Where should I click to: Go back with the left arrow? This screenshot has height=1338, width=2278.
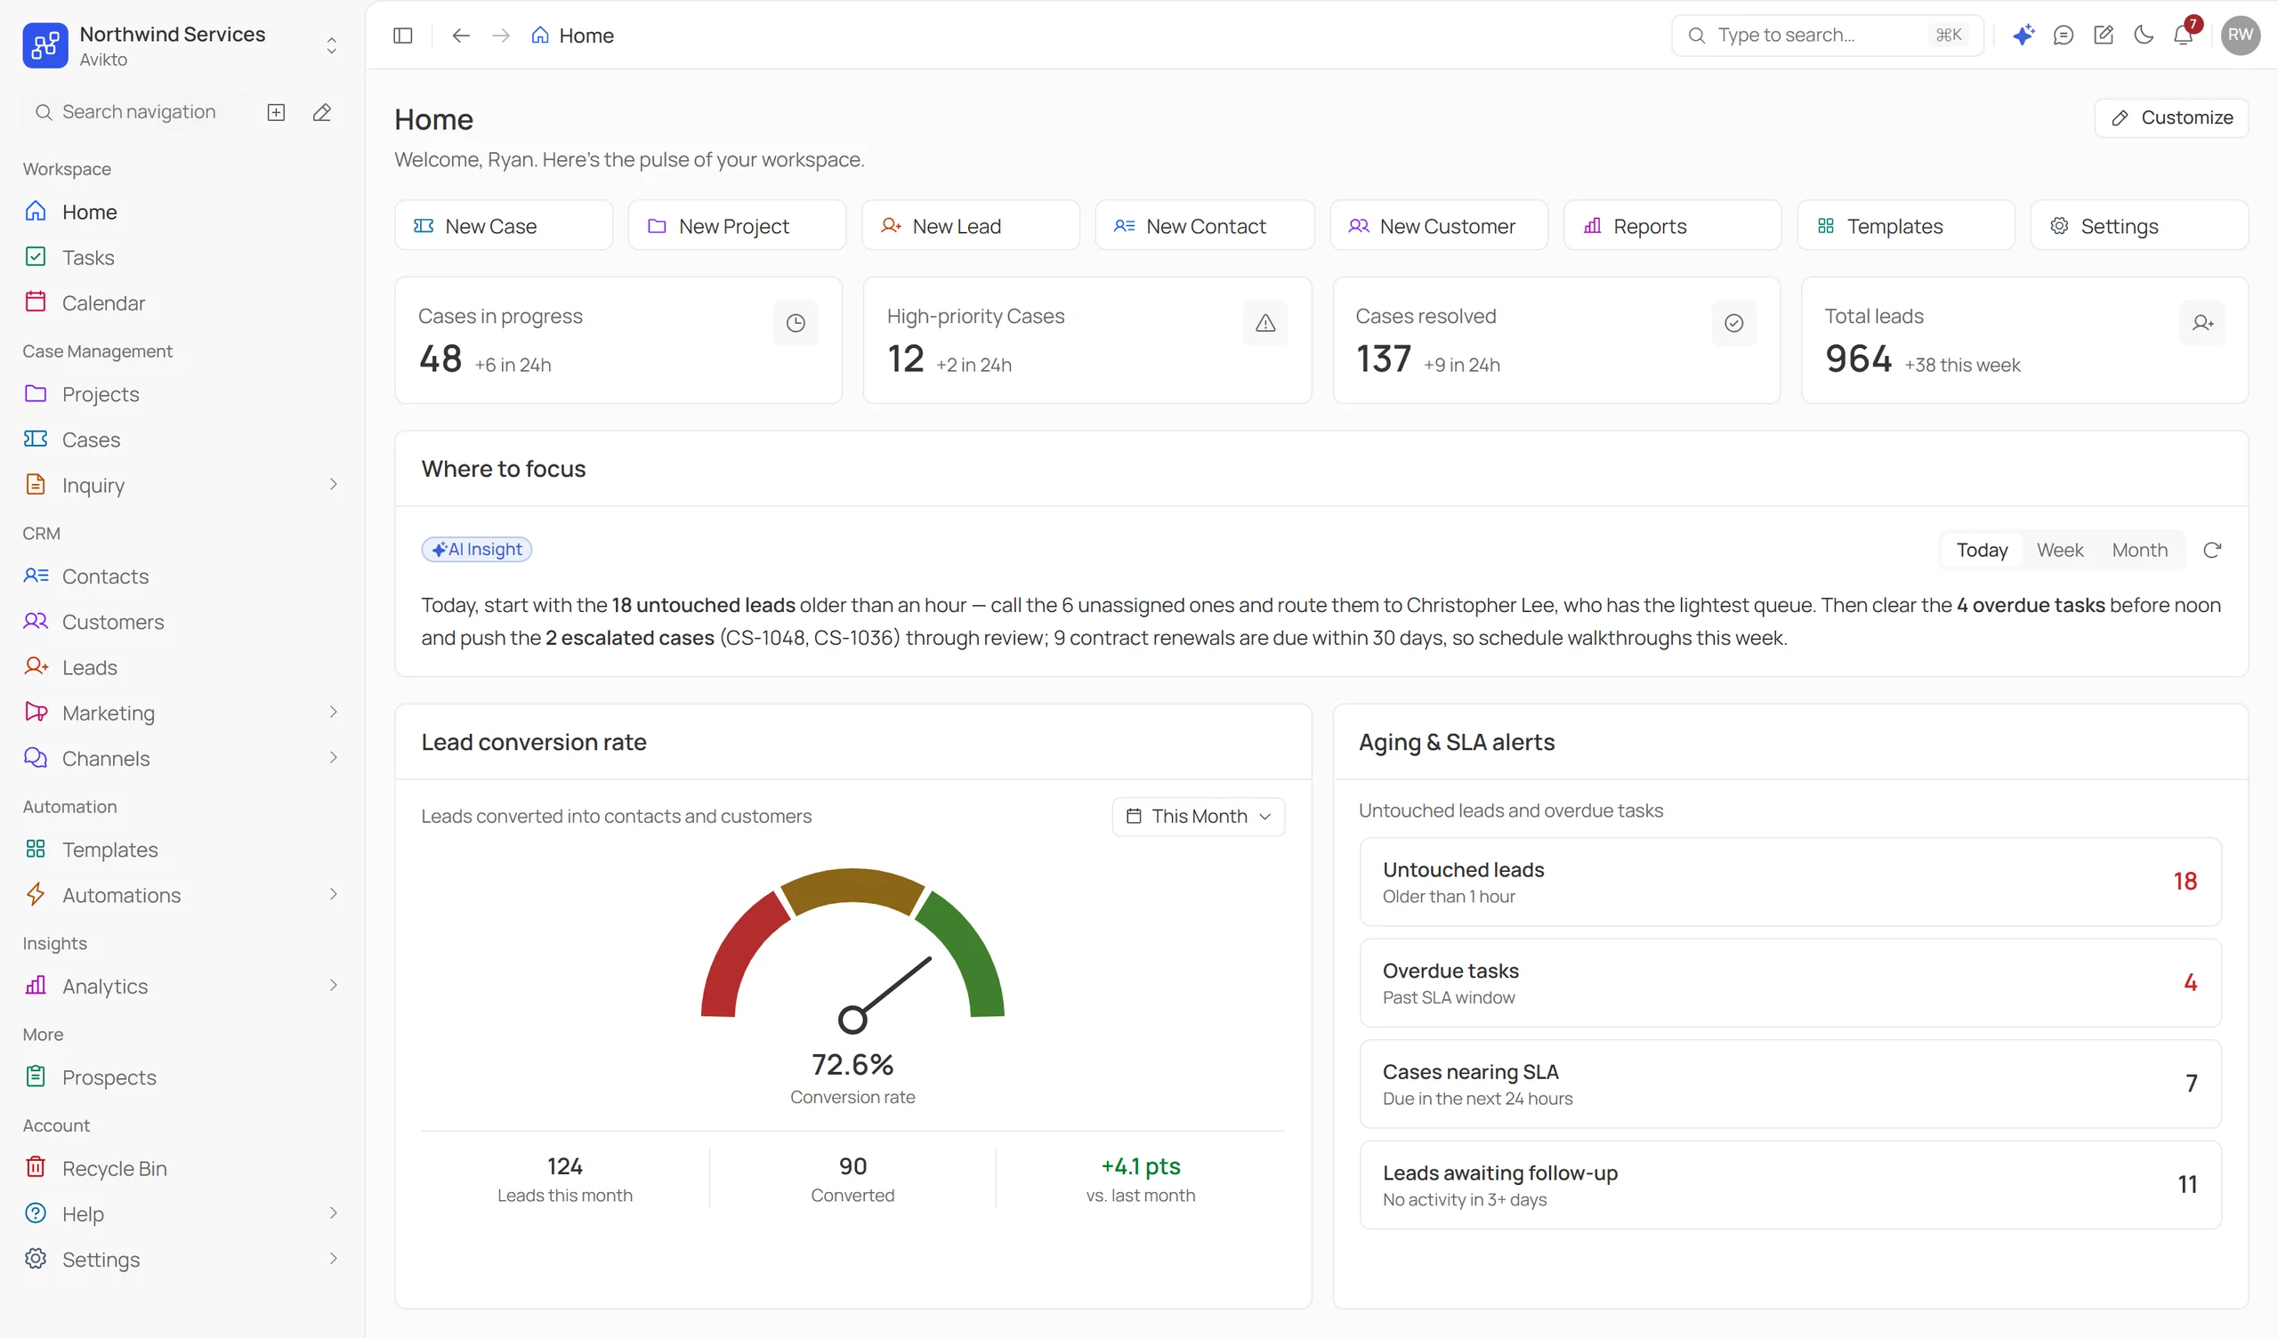(x=461, y=36)
